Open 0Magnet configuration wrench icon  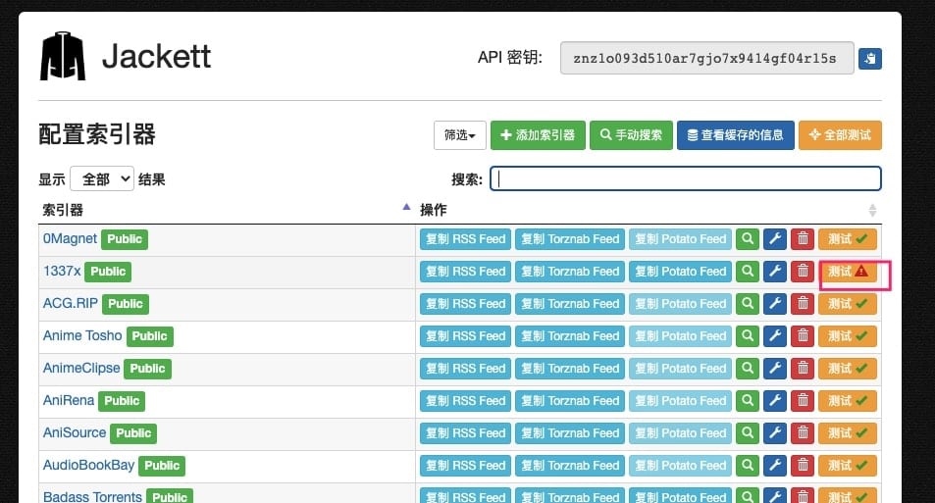[x=775, y=239]
